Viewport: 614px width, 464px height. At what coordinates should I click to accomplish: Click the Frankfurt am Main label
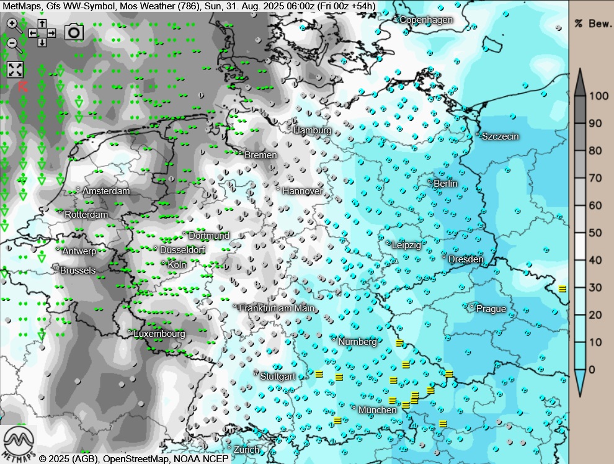277,308
